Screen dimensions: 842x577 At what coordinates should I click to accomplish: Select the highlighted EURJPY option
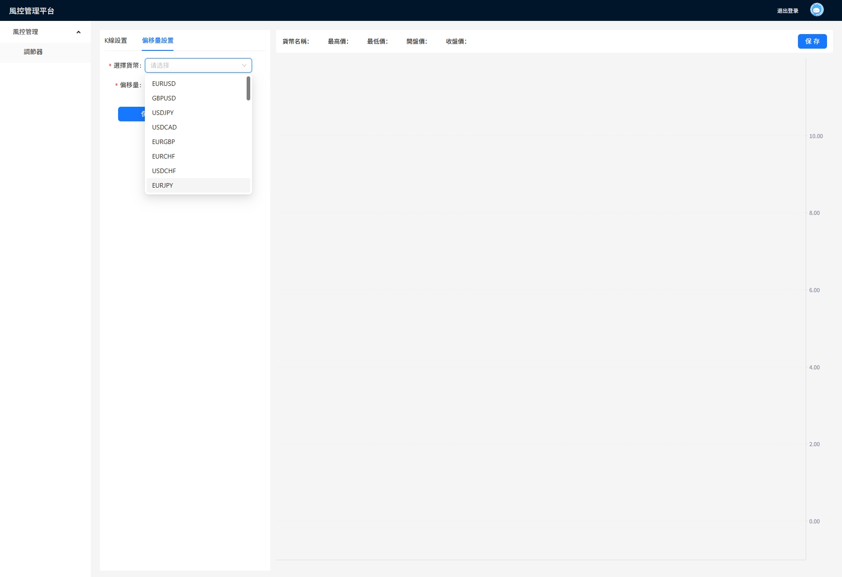(x=163, y=185)
